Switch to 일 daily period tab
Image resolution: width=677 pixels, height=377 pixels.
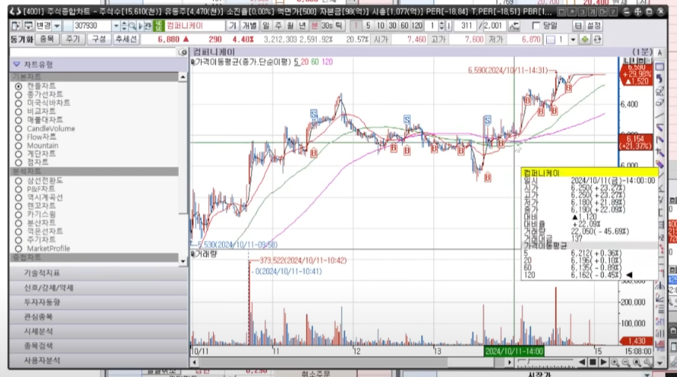tap(266, 26)
